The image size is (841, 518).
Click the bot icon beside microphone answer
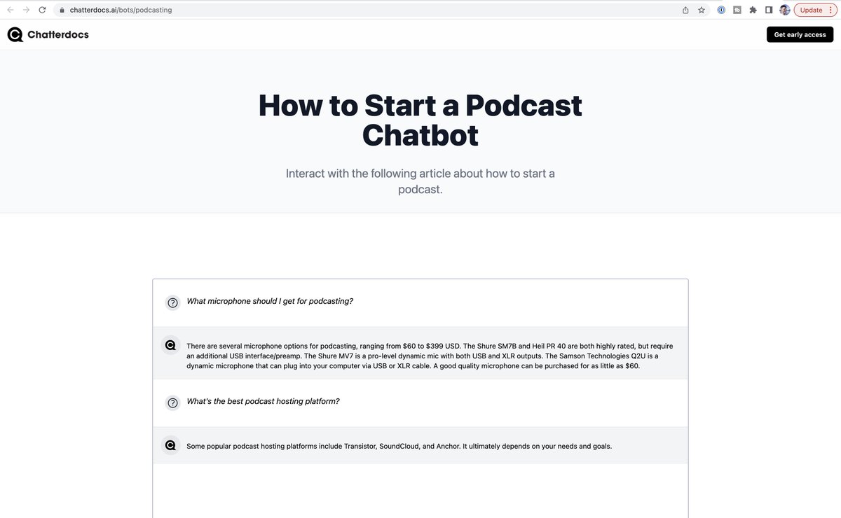pyautogui.click(x=170, y=345)
